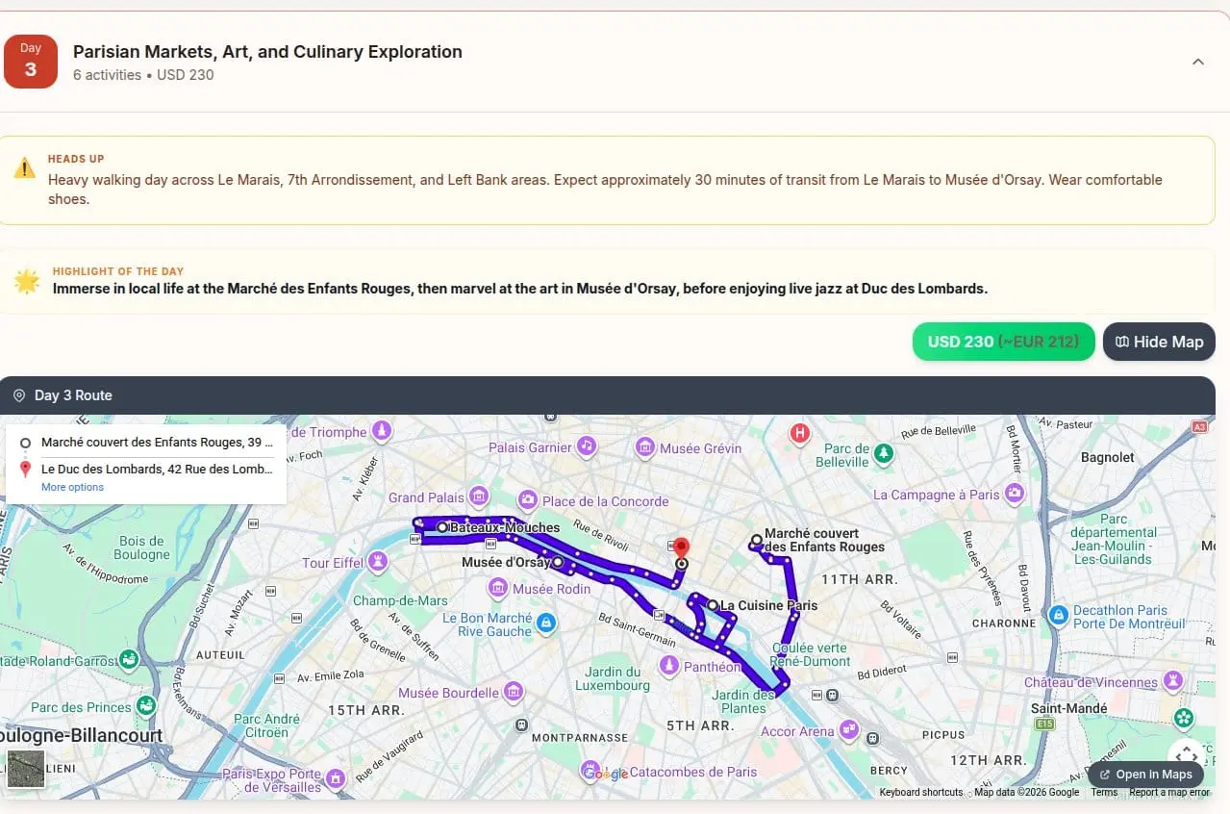Click the La Campagne à Paris marker icon
This screenshot has width=1230, height=814.
(1015, 494)
